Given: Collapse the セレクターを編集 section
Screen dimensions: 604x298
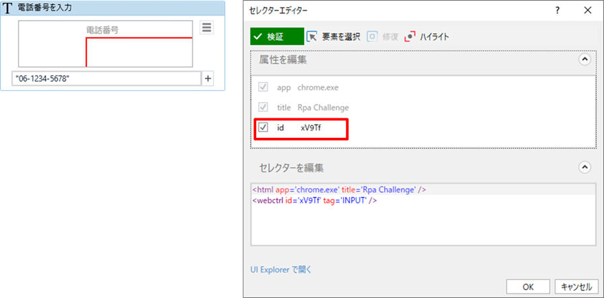Looking at the screenshot, I should click(x=584, y=167).
